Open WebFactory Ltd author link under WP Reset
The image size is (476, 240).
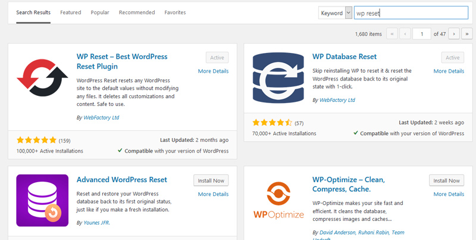[101, 117]
